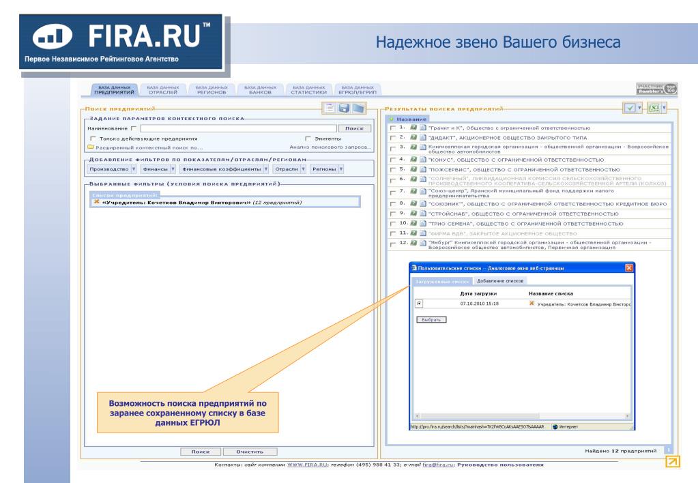
Task: Switch to База данных ЕГРЮЛ/ЕГРИП tab
Action: point(358,90)
